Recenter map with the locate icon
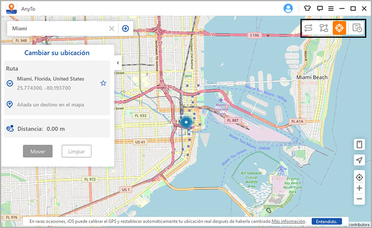Image resolution: width=372 pixels, height=228 pixels. coord(359,177)
